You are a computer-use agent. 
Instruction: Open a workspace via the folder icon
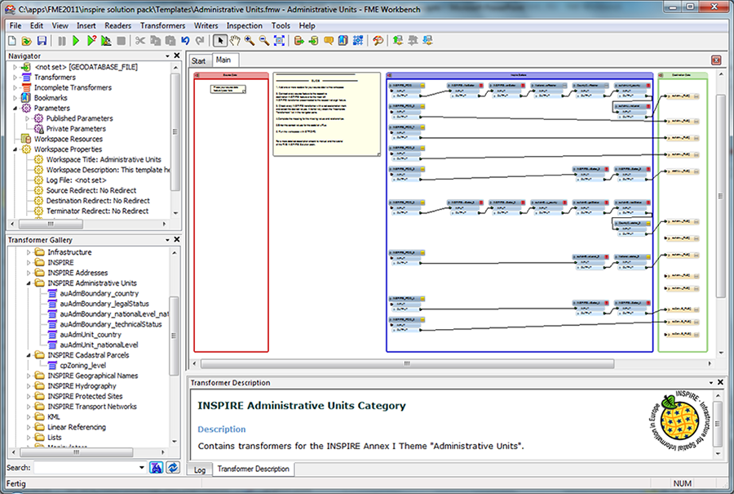(27, 42)
